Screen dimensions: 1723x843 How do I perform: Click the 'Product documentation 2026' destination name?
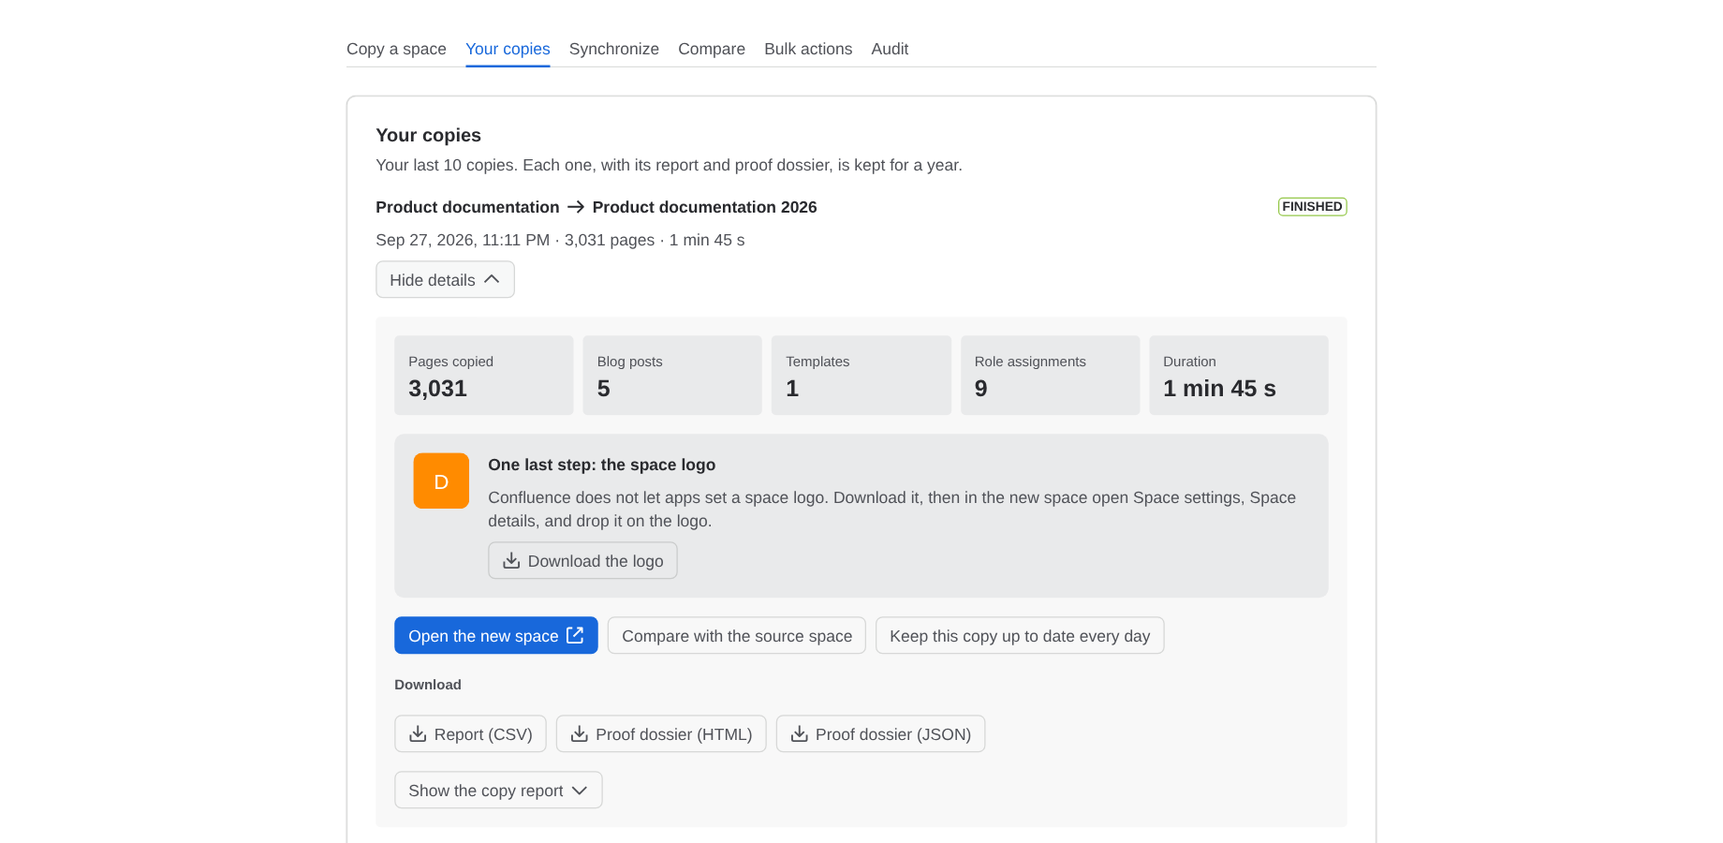(705, 207)
